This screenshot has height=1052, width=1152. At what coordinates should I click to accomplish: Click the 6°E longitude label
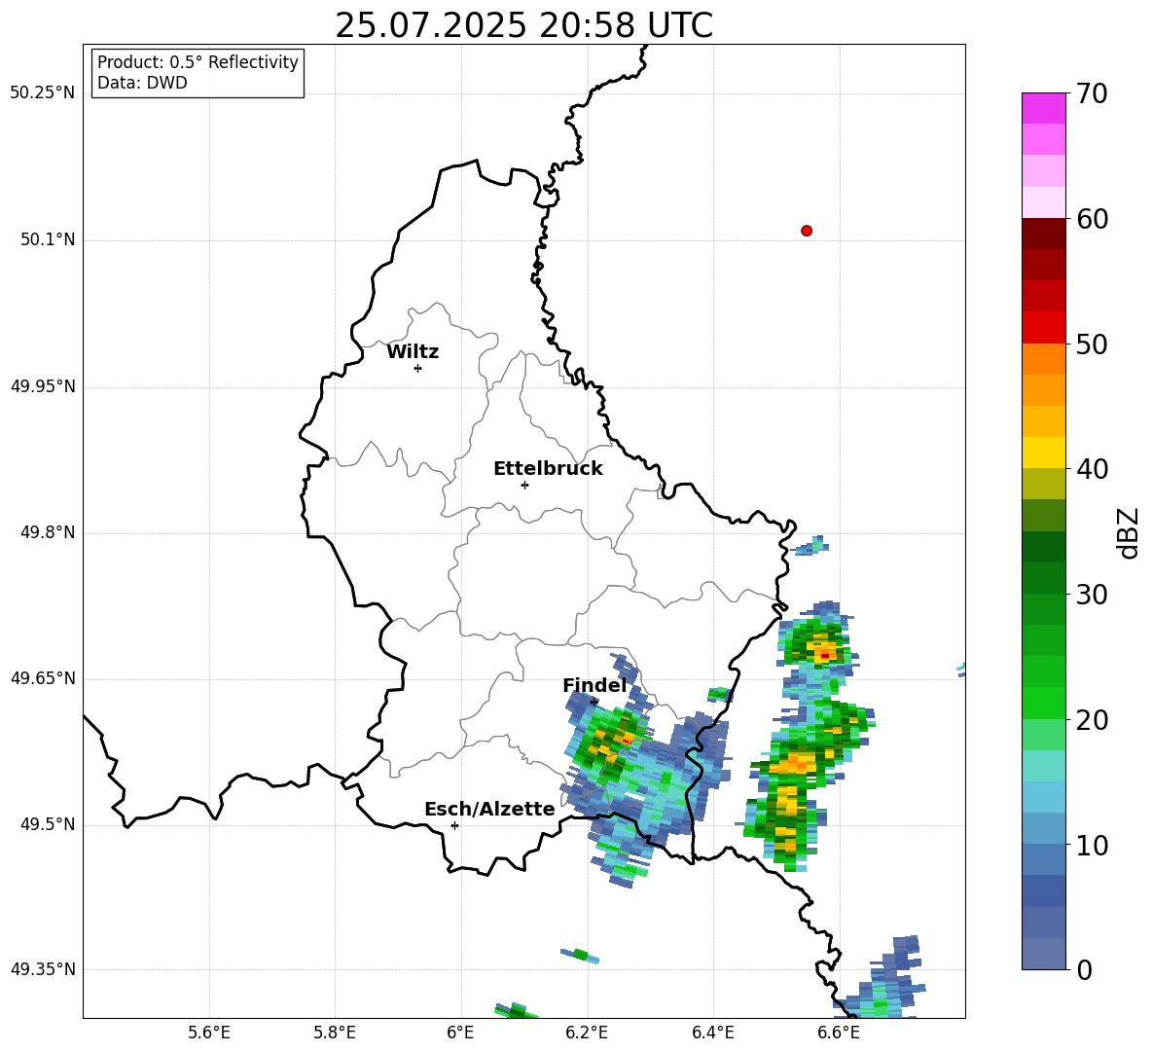pos(460,1033)
